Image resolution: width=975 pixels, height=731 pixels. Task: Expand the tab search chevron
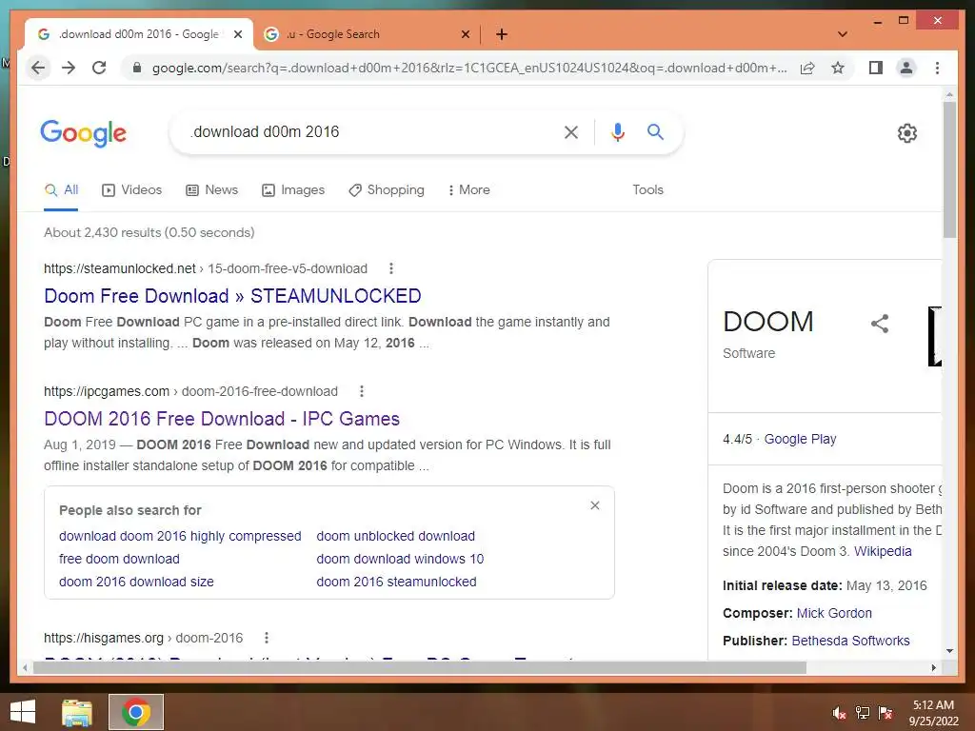pos(843,34)
